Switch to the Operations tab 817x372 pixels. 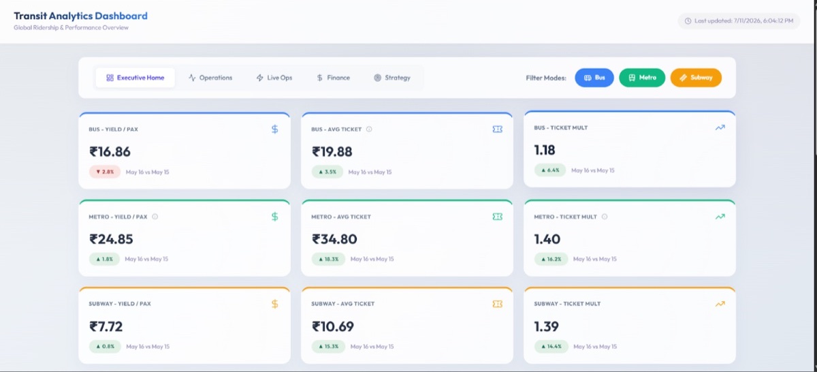(x=210, y=78)
